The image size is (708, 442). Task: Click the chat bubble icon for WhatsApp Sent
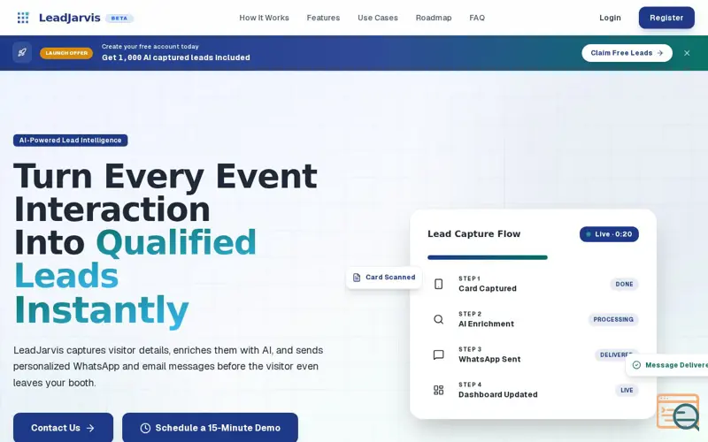[438, 354]
